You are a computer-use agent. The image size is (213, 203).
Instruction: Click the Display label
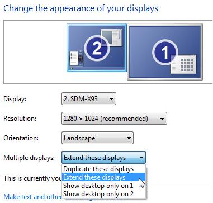coord(15,99)
